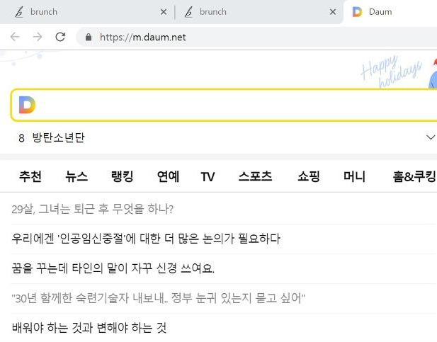
Task: Click the browser forward arrow
Action: [x=38, y=37]
